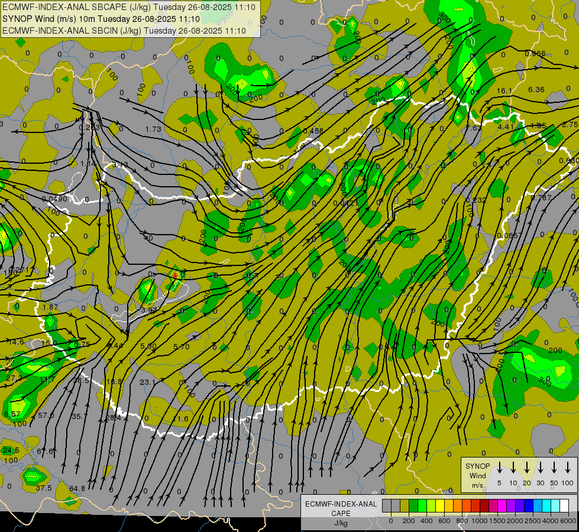Click the wind legend arrow above 10
The image size is (579, 532).
point(513,468)
